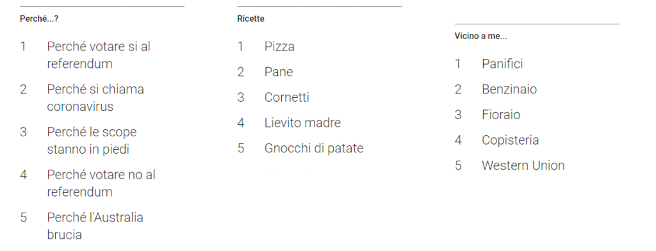Select Panifici in Vicino a me
The width and height of the screenshot is (656, 251).
tap(502, 63)
